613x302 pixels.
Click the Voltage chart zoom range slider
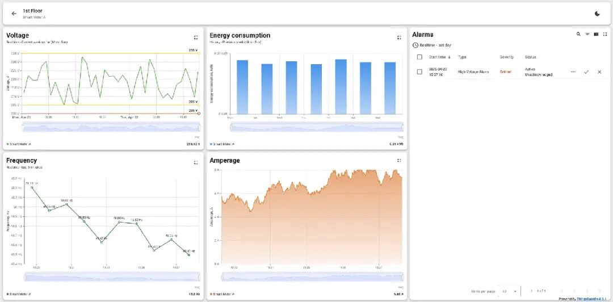tap(111, 127)
